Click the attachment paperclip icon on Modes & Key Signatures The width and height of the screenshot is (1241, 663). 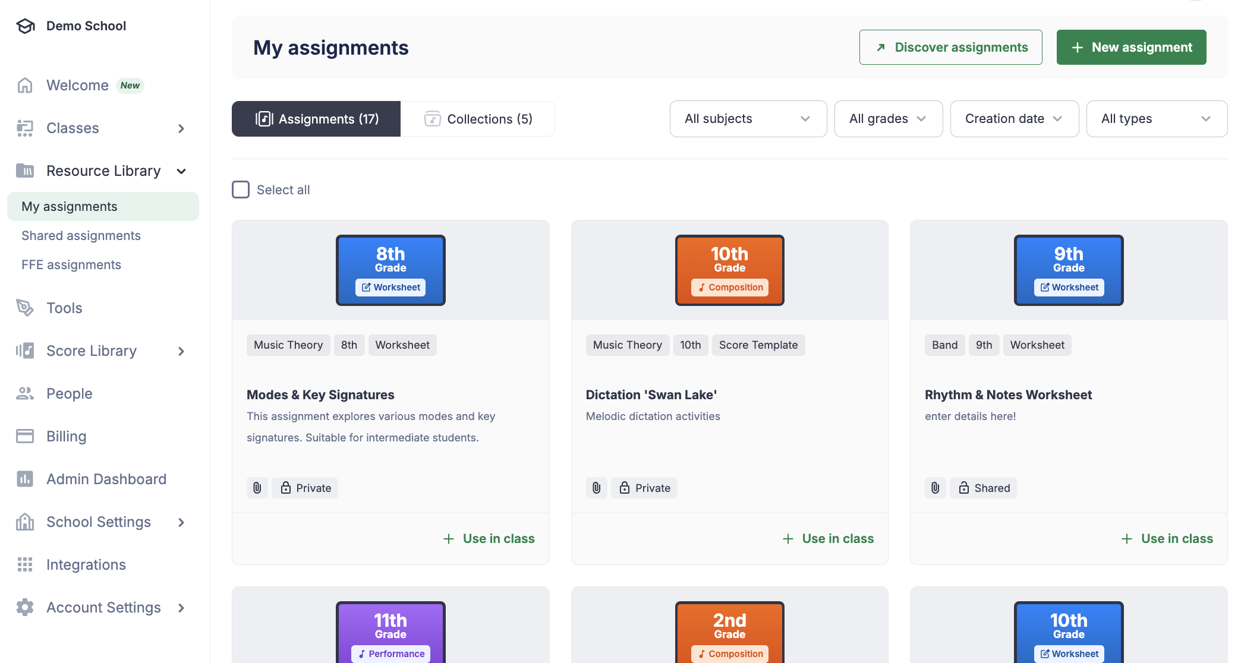click(257, 487)
